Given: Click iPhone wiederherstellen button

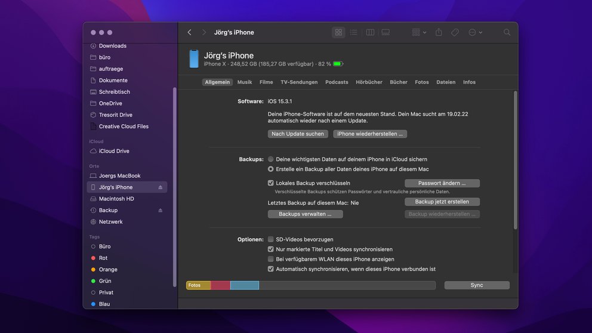Looking at the screenshot, I should [370, 134].
